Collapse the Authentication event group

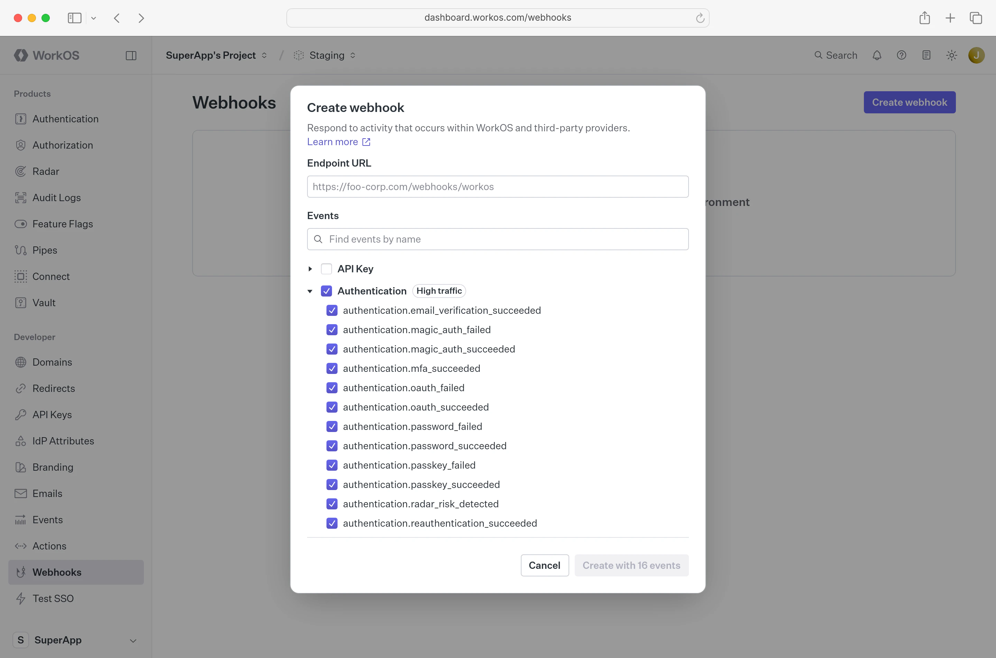(x=310, y=291)
